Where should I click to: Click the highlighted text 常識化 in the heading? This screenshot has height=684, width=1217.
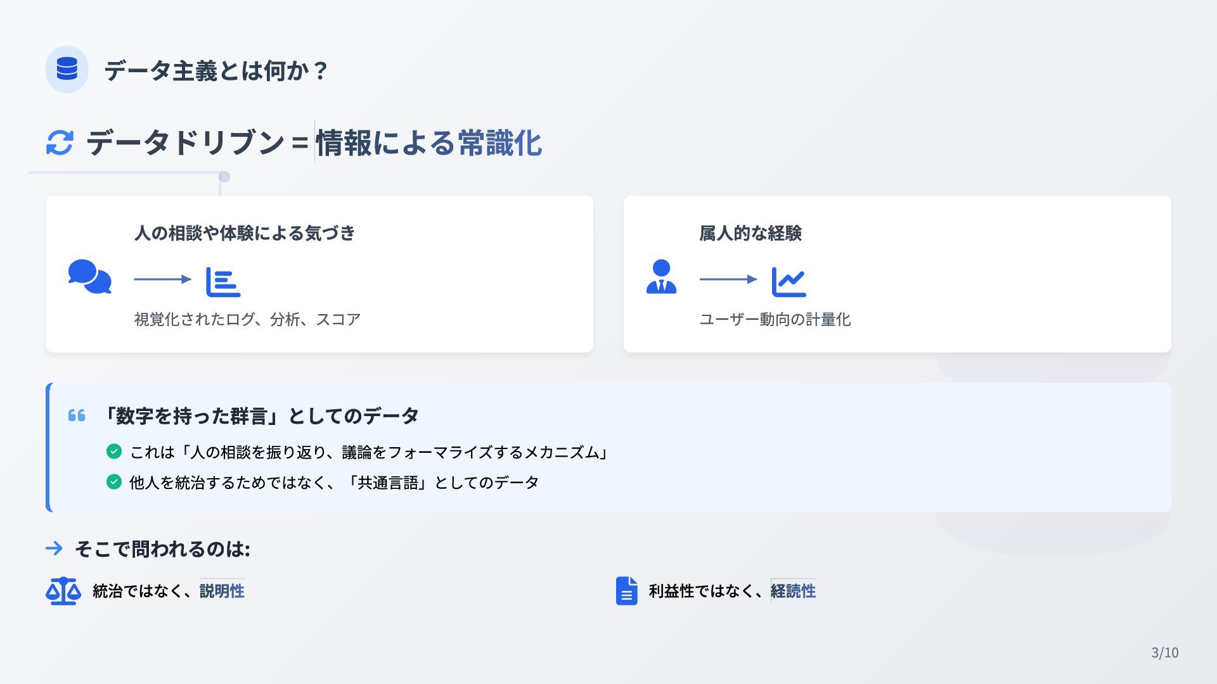499,142
